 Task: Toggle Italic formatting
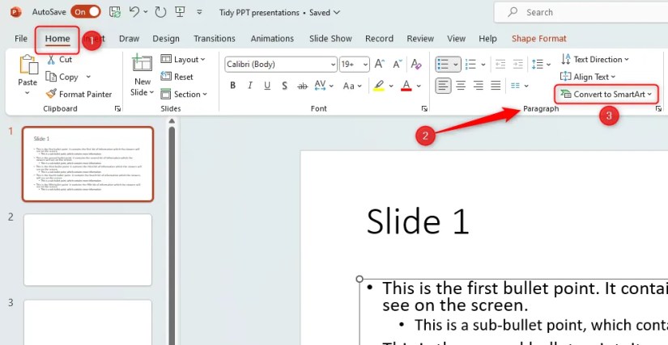pos(250,86)
